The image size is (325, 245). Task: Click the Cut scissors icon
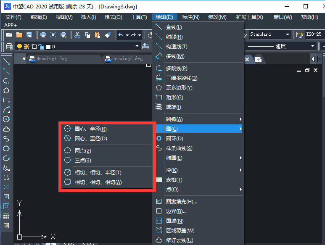(x=77, y=34)
